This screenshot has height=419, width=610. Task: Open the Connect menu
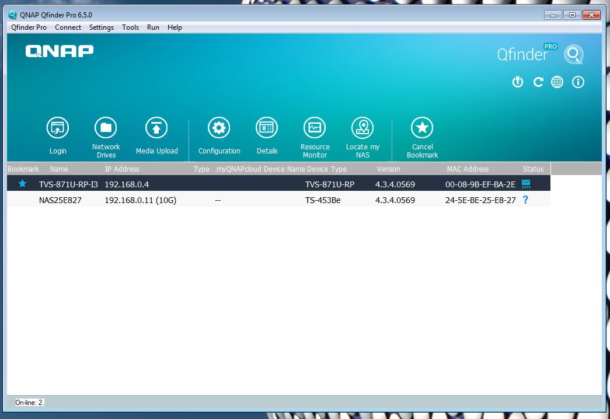click(68, 27)
